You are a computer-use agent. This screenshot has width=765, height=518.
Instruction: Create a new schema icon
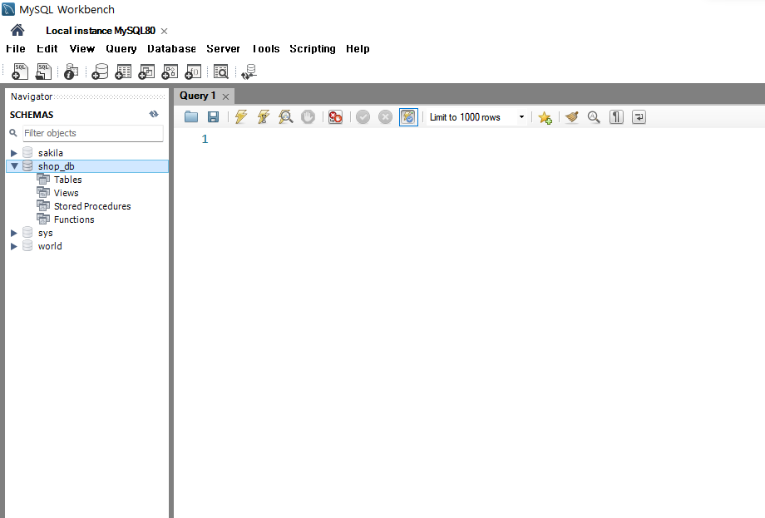click(x=100, y=72)
